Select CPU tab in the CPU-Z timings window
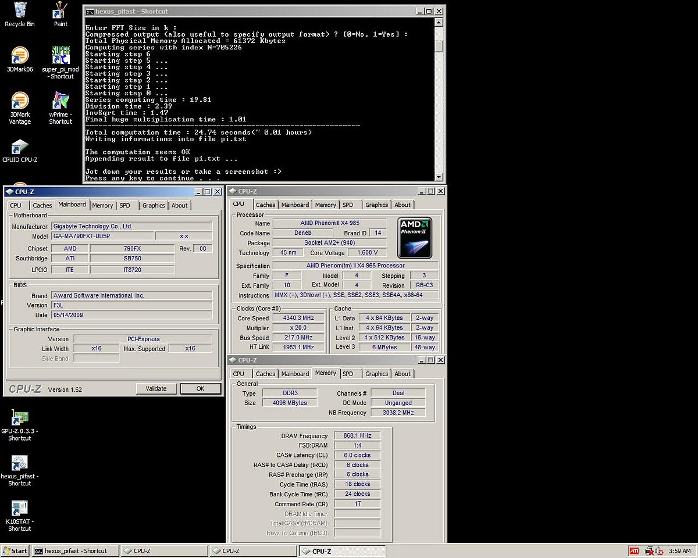698x558 pixels. coord(238,374)
